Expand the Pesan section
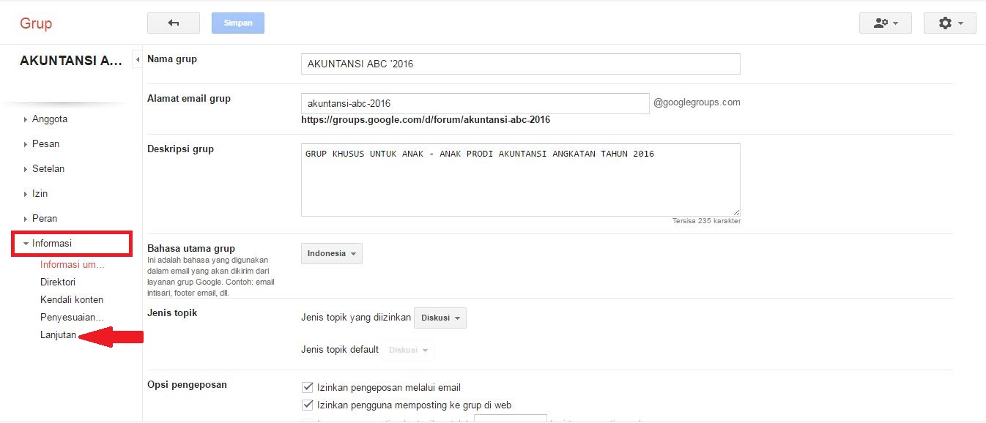986x423 pixels. [42, 143]
